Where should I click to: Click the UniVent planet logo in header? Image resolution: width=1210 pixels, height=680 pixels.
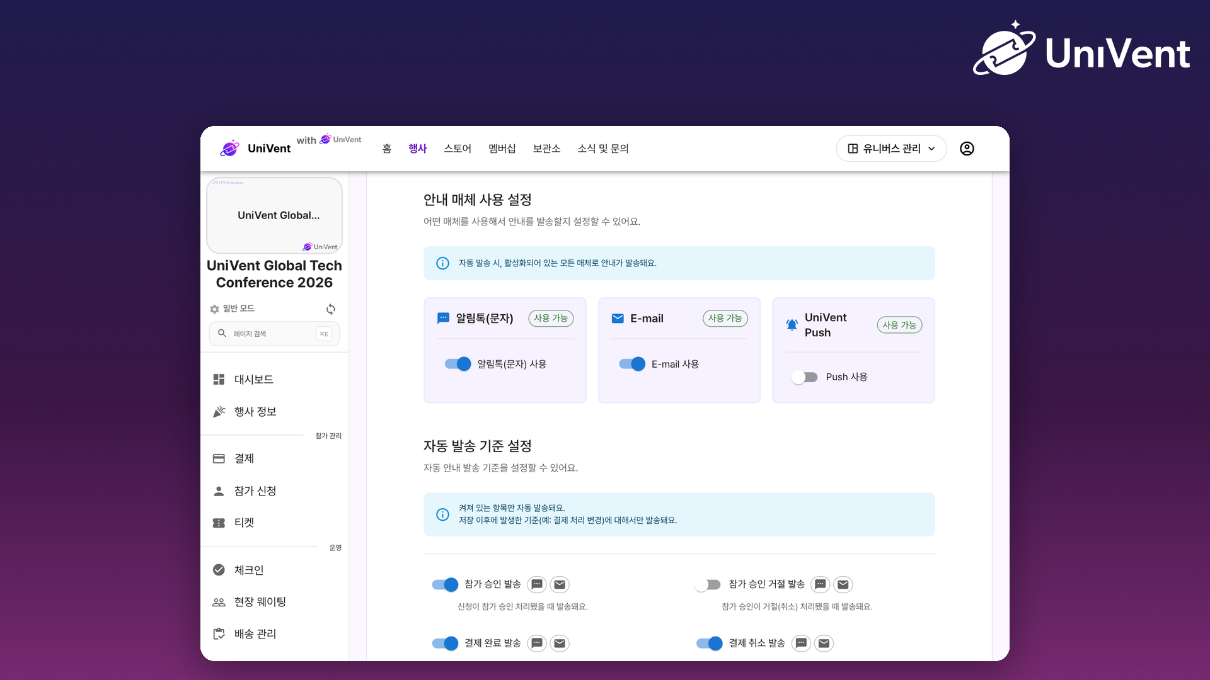coord(230,149)
